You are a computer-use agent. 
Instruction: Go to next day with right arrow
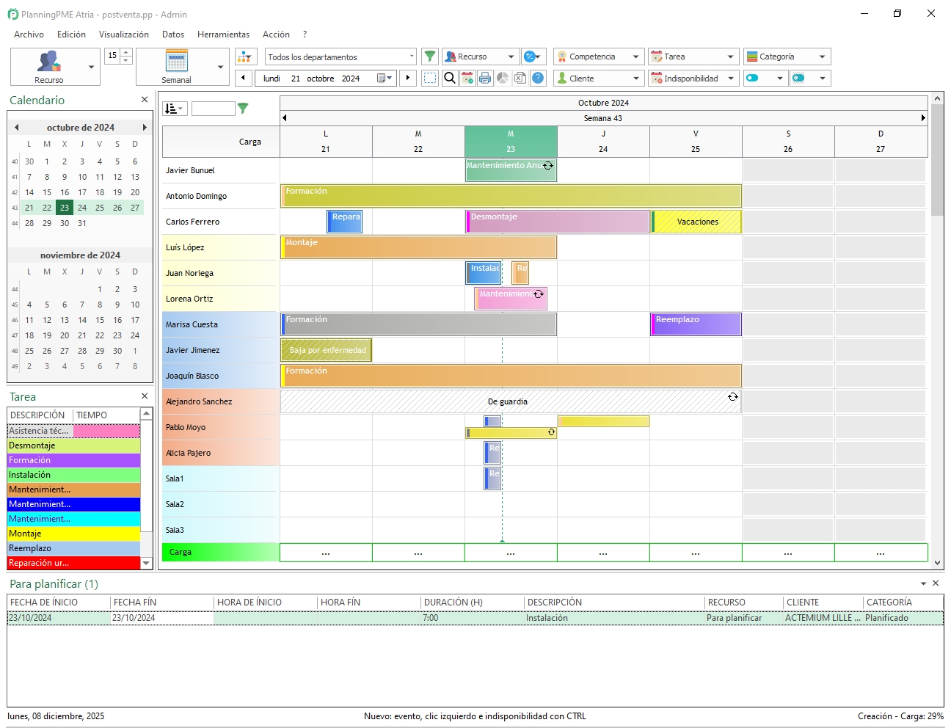(x=408, y=78)
